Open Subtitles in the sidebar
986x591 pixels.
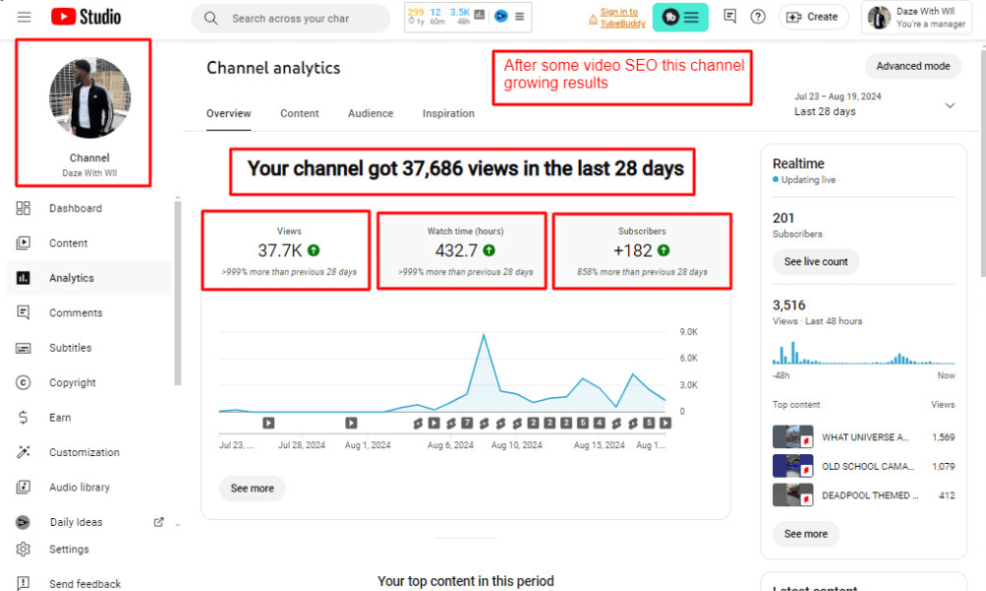click(70, 348)
